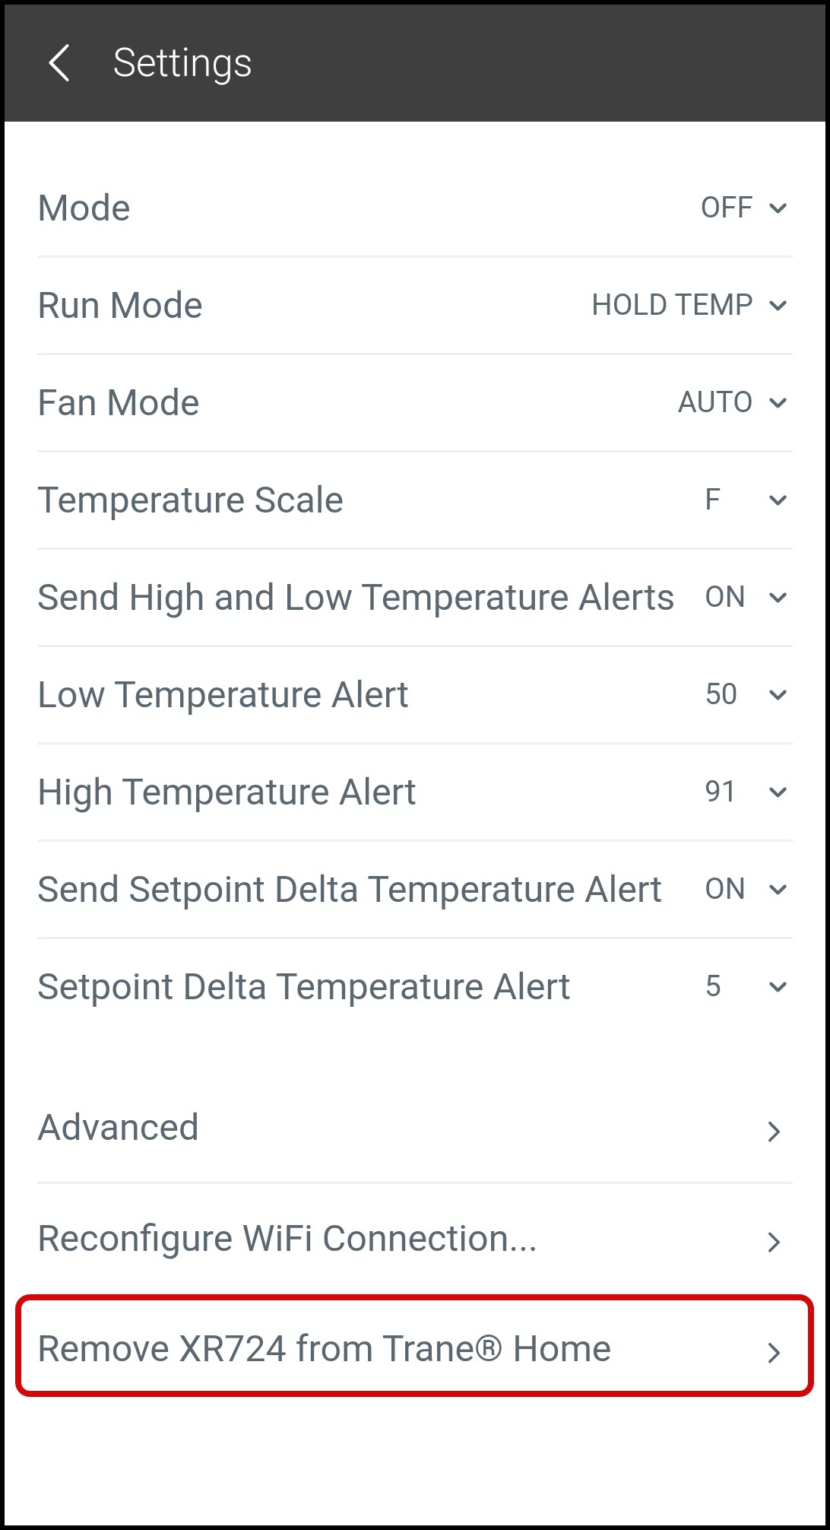Click the down arrow beside HOLD TEMP
This screenshot has width=830, height=1530.
point(778,306)
